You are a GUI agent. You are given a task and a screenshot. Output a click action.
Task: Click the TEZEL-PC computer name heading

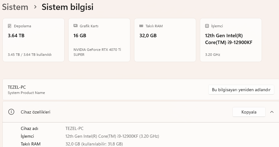coord(17,87)
